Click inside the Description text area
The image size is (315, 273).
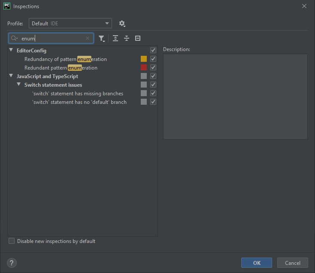click(235, 97)
